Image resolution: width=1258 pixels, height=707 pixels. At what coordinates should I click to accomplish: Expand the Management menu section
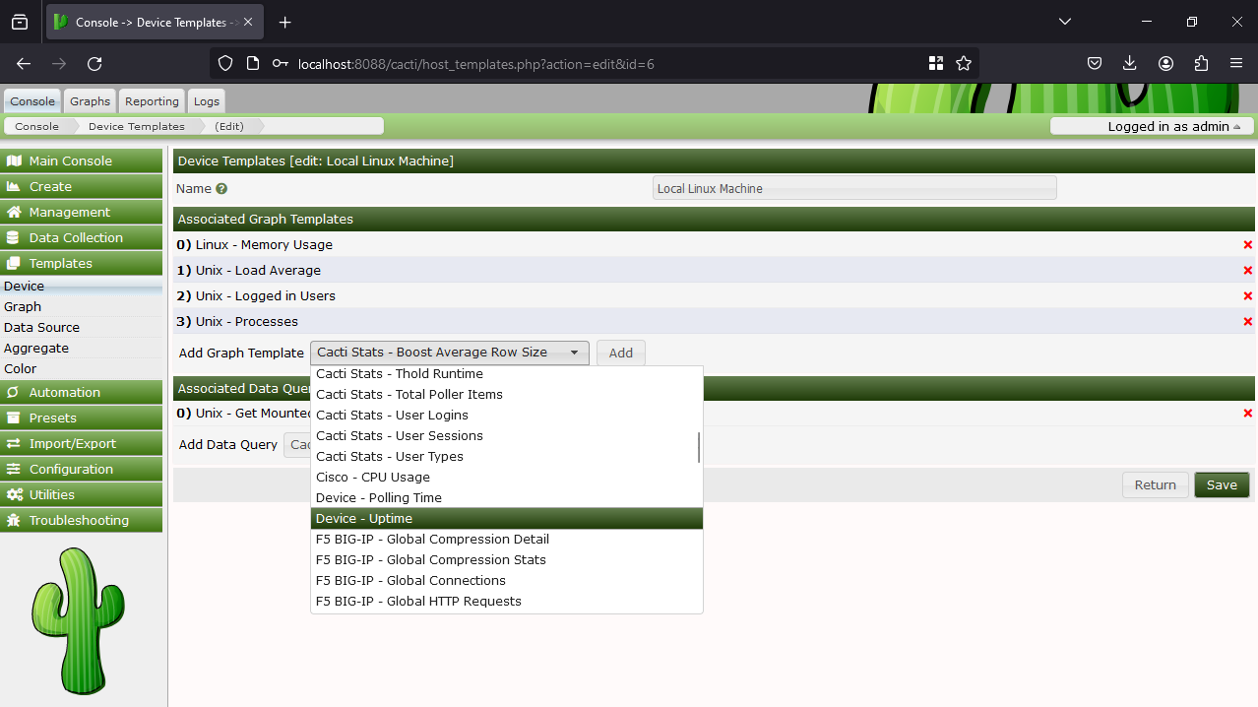(x=82, y=212)
